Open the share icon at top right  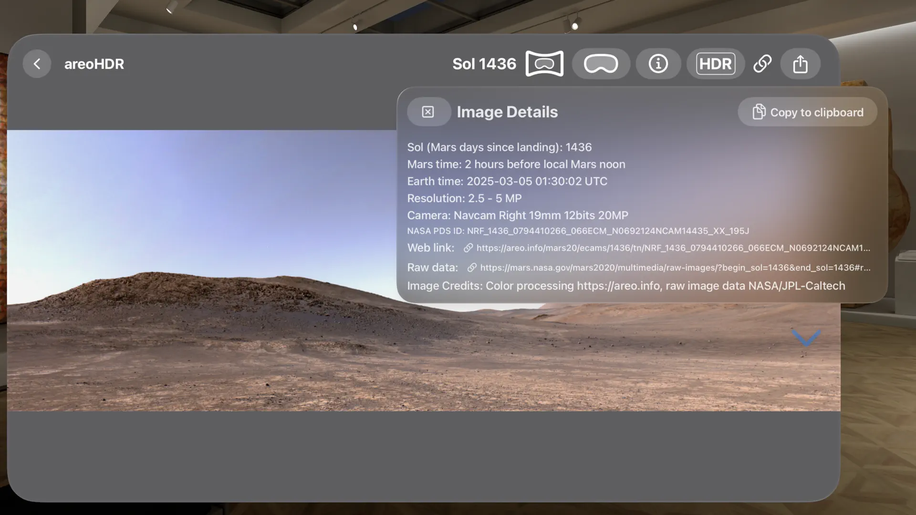pos(800,63)
